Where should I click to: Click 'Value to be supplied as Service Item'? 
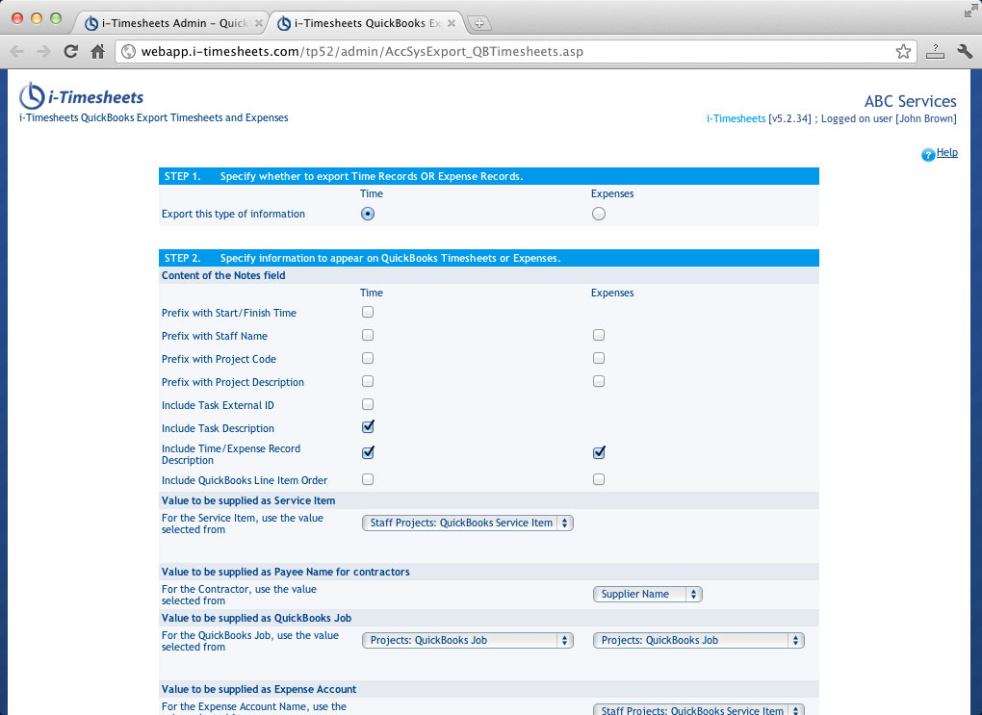[x=248, y=500]
